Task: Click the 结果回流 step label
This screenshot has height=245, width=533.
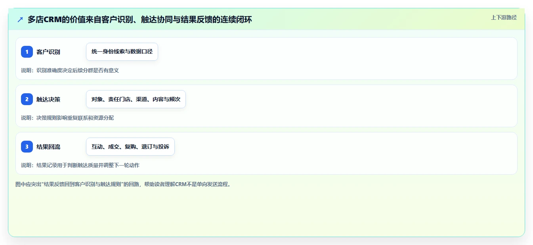Action: pyautogui.click(x=48, y=147)
